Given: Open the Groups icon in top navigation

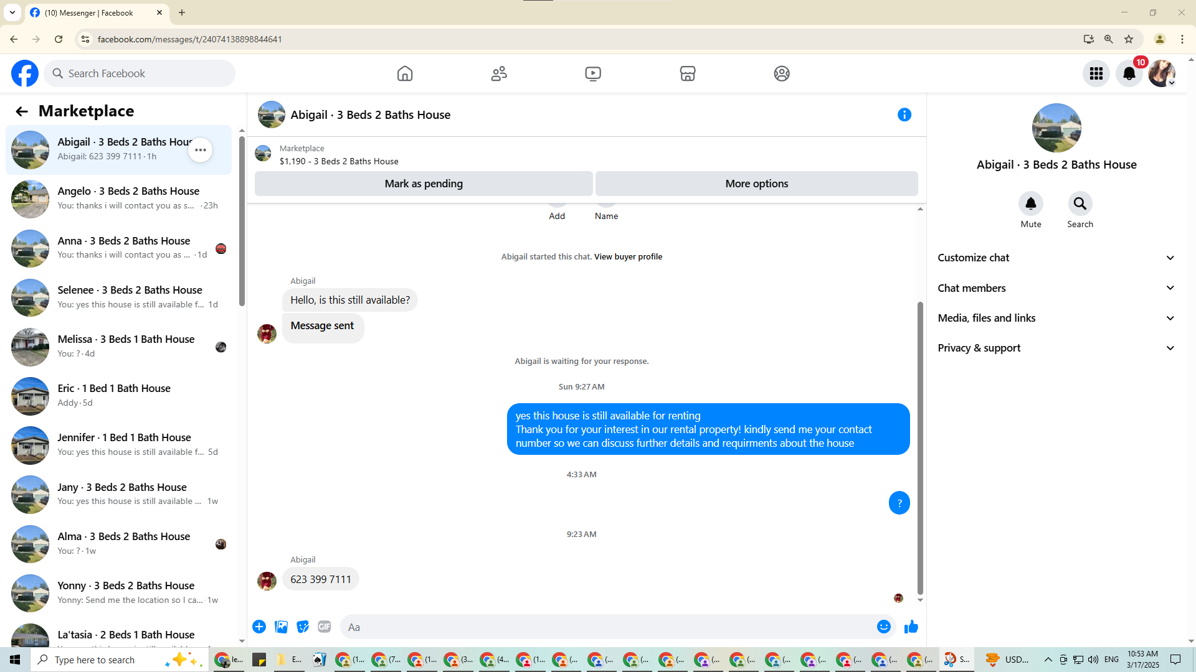Looking at the screenshot, I should (x=782, y=73).
